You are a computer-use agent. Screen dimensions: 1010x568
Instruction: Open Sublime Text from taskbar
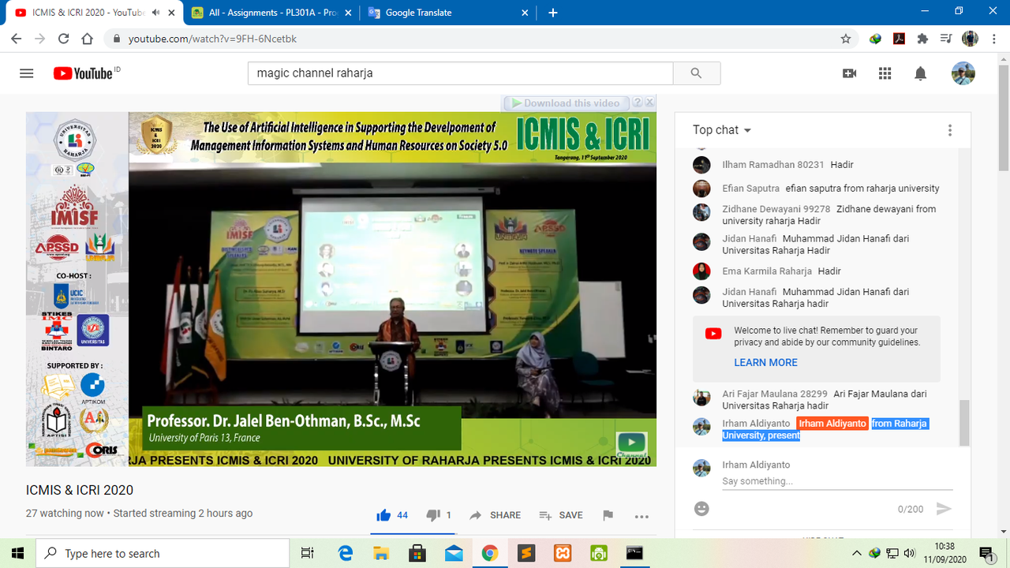526,553
